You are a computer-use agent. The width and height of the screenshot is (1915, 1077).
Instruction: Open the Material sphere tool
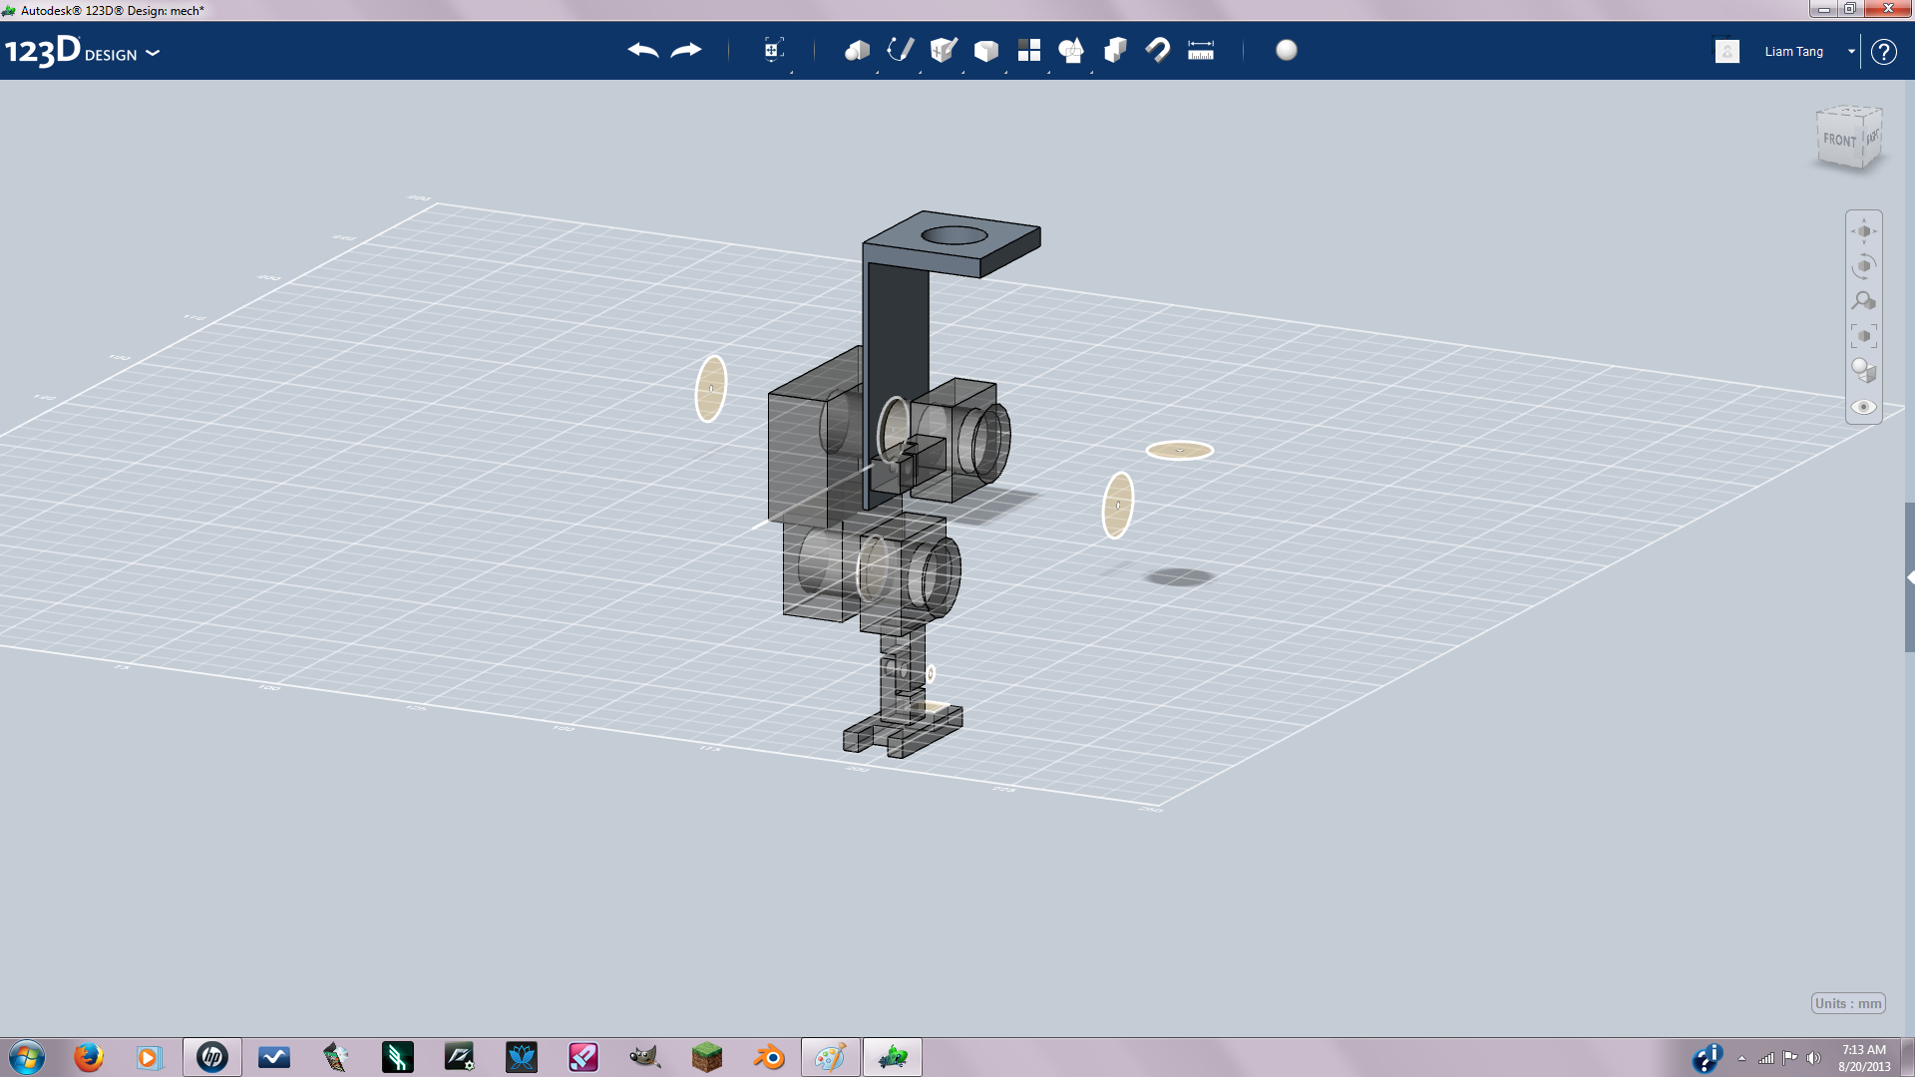[1287, 51]
